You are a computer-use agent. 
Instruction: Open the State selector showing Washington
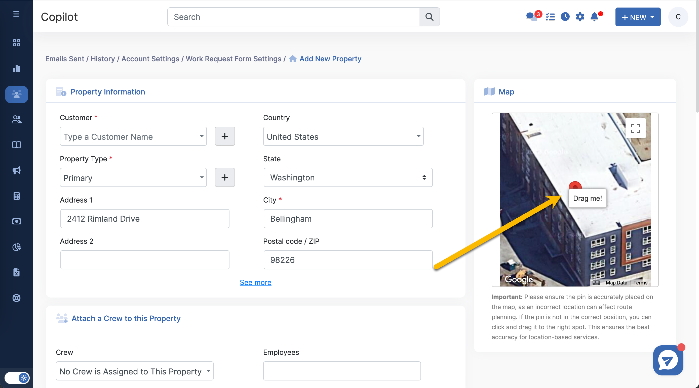point(348,177)
